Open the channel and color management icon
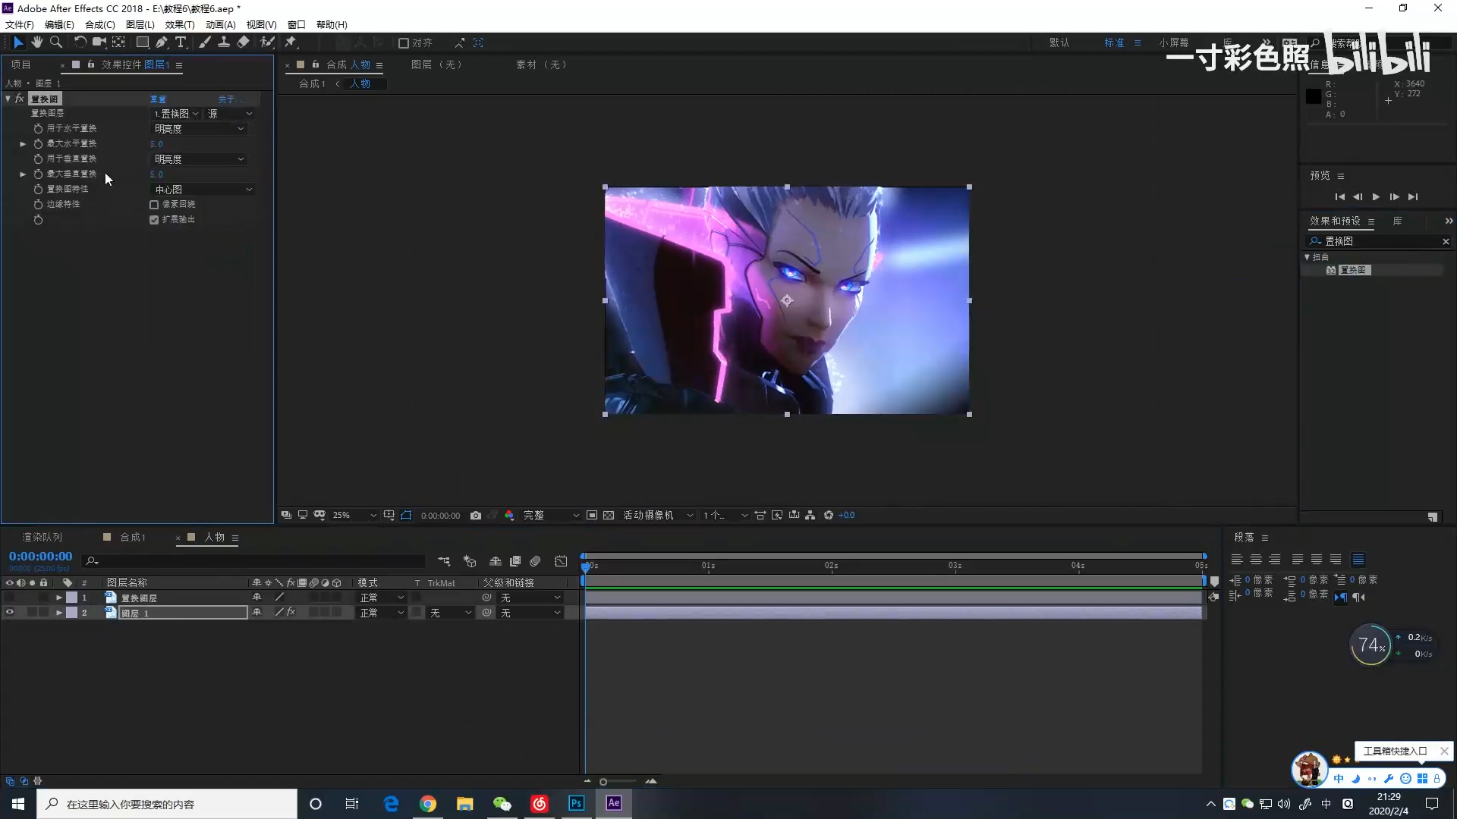Viewport: 1457px width, 819px height. point(509,515)
